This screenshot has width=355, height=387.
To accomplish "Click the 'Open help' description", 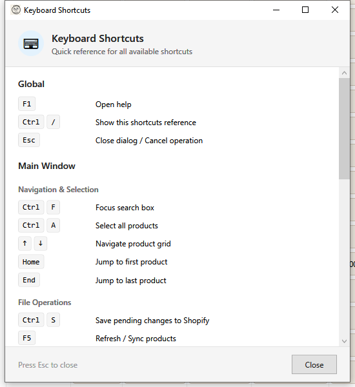I will 114,104.
